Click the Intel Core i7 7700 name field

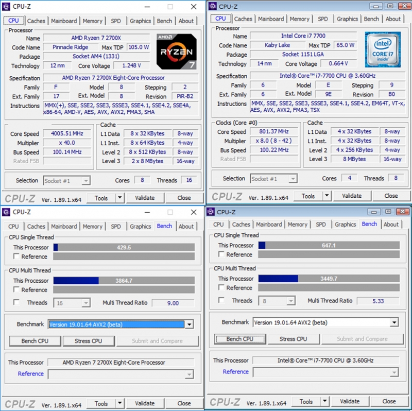(x=303, y=36)
